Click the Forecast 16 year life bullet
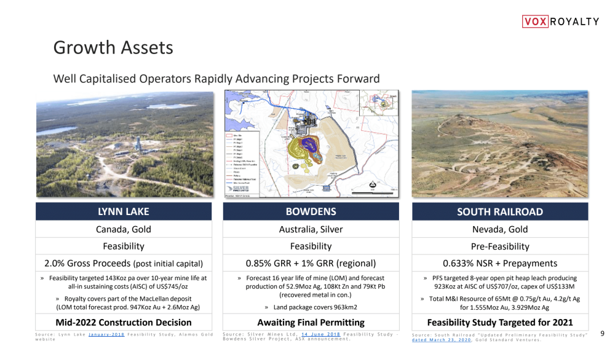 coord(312,286)
